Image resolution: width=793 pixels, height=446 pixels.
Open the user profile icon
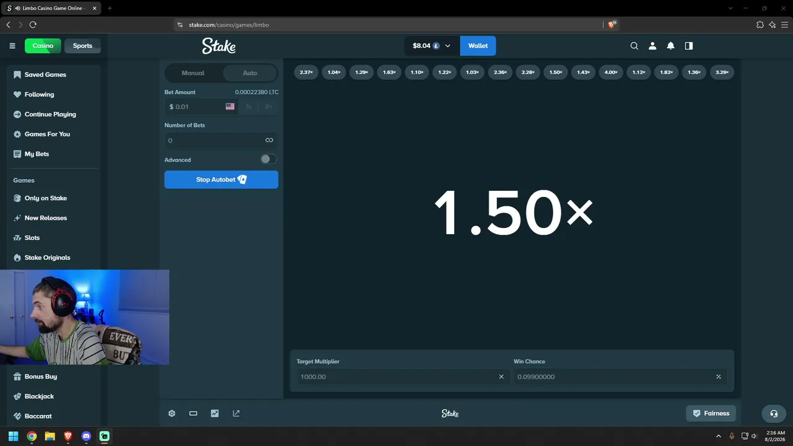652,46
